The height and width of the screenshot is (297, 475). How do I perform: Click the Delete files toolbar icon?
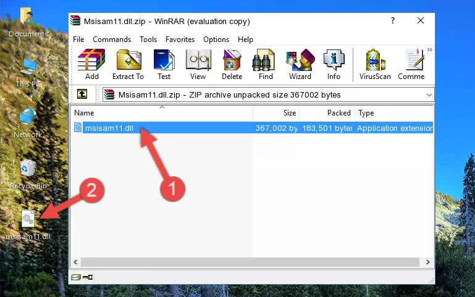pos(232,64)
